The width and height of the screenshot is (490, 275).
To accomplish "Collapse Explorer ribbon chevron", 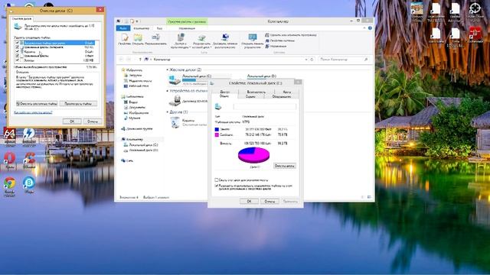I will tap(364, 28).
